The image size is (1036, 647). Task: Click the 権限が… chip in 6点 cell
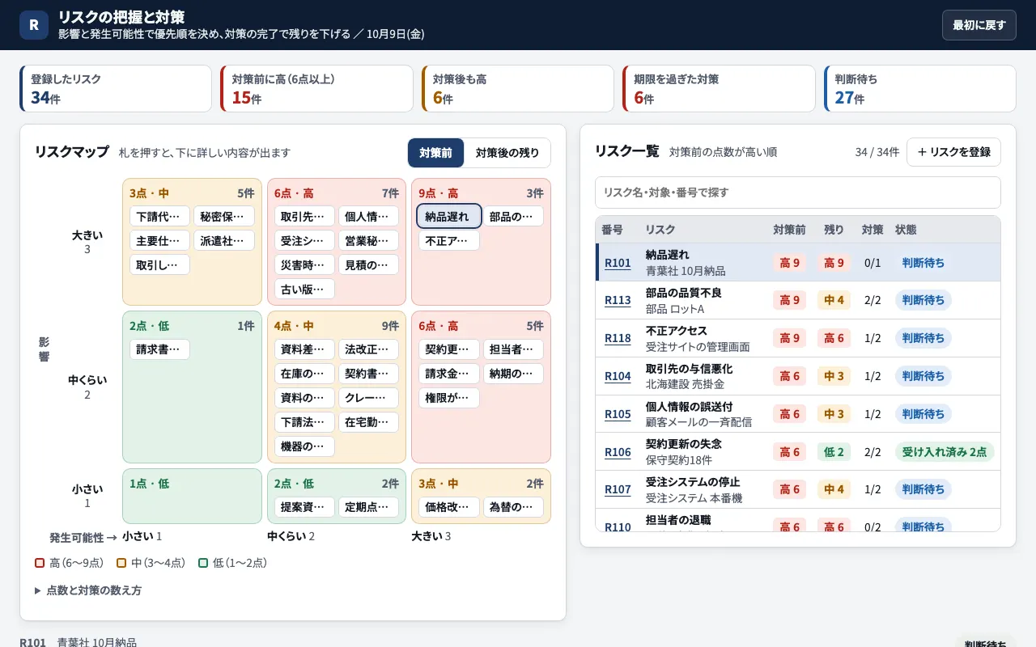pyautogui.click(x=449, y=398)
